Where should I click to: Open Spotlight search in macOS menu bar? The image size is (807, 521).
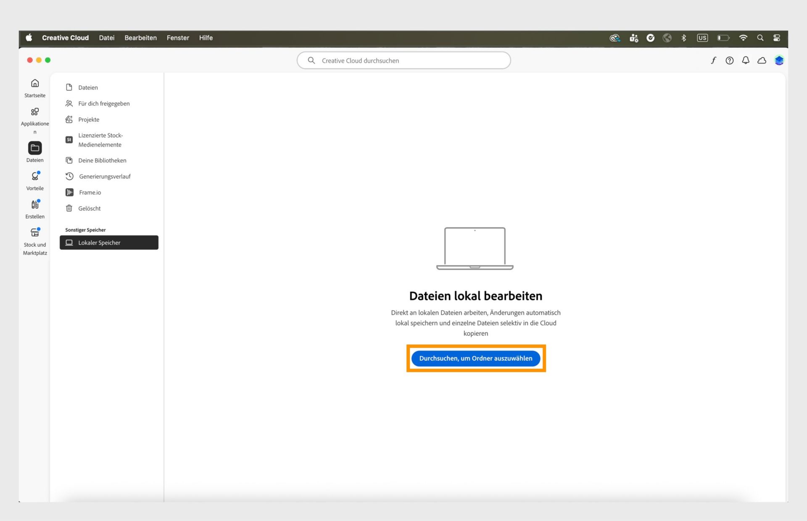(760, 38)
